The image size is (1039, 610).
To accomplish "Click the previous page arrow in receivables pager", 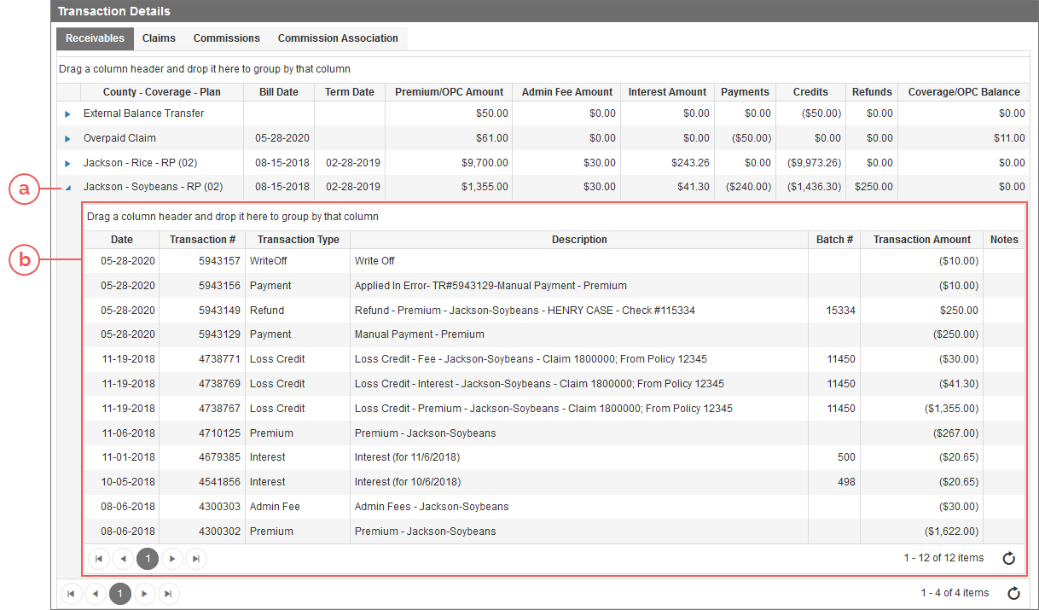I will click(x=96, y=593).
